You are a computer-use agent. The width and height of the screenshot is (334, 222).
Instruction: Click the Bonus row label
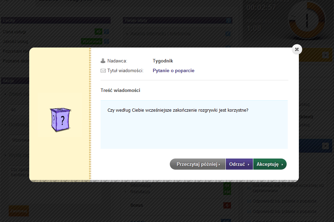tap(136, 205)
